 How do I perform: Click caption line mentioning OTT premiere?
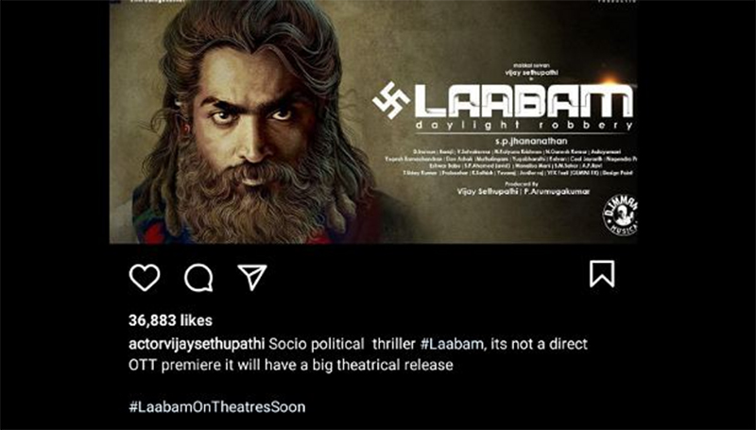[291, 365]
